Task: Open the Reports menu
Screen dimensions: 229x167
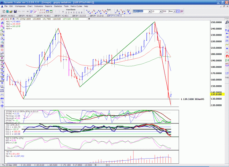Action: click(48, 6)
